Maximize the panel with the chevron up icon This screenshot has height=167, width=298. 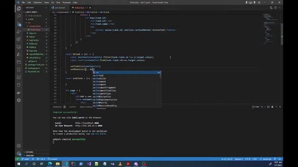click(277, 107)
